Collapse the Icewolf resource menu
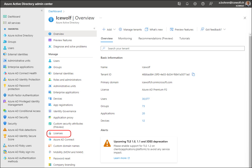The width and height of the screenshot is (252, 168). point(94,28)
